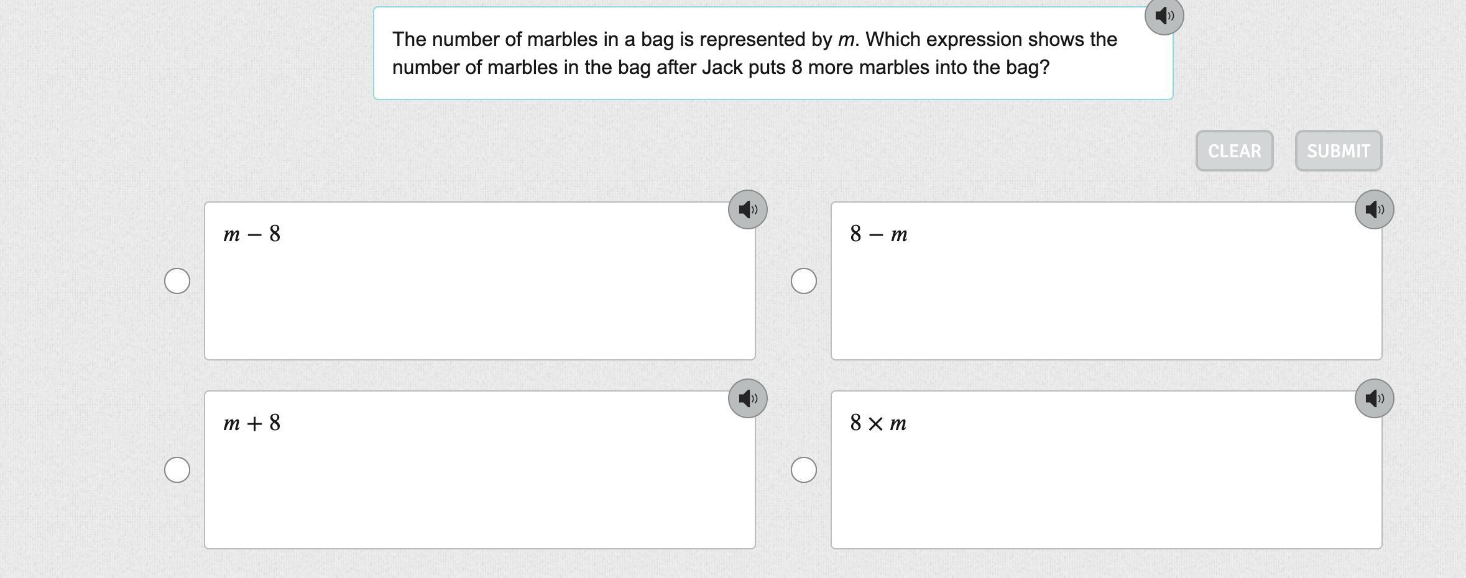Screen dimensions: 1466x578
Task: Click the m + 8 expression text
Action: point(252,423)
